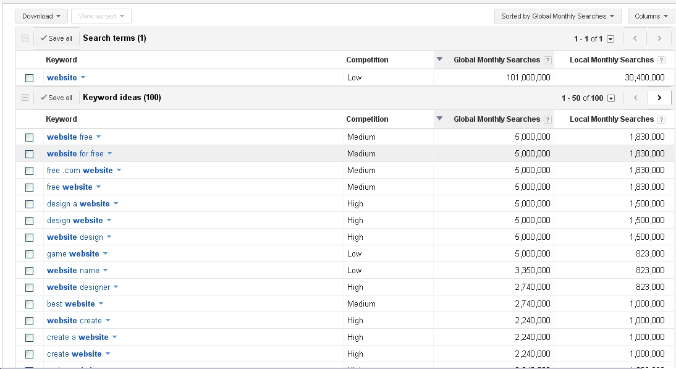676x369 pixels.
Task: Select checkbox for 'design a website'
Action: pyautogui.click(x=29, y=204)
